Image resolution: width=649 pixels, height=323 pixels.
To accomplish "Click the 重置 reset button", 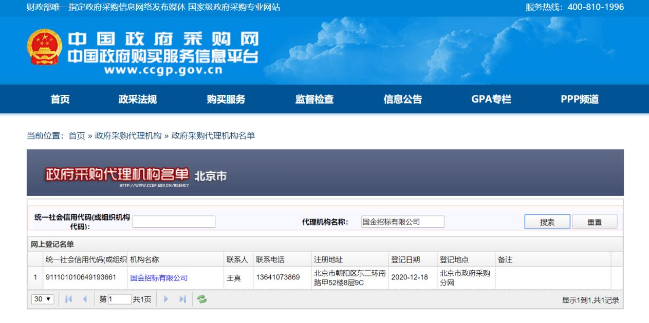I will point(596,221).
